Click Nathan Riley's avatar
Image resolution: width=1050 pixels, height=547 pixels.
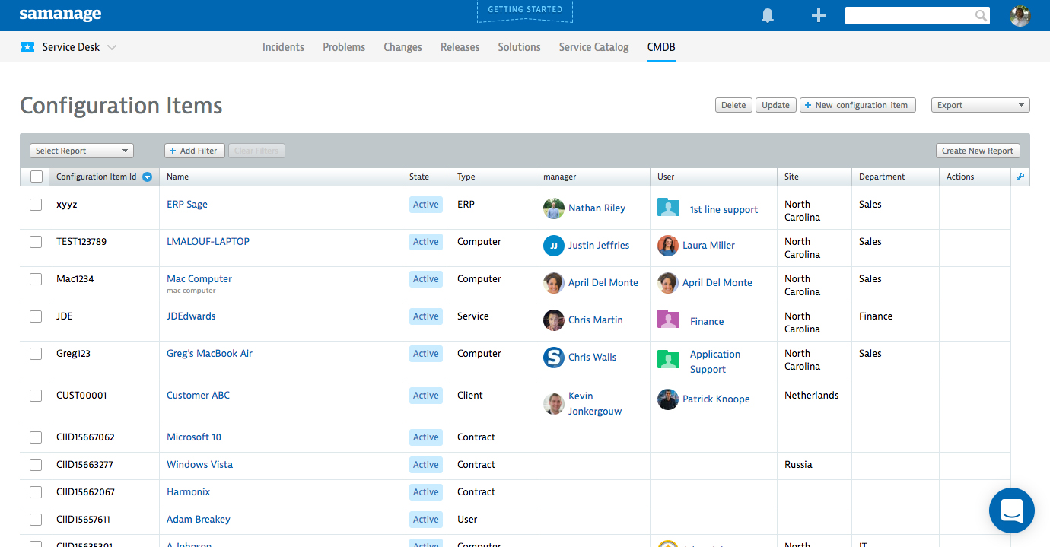pyautogui.click(x=554, y=208)
